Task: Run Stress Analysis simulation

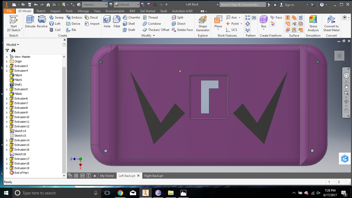Action: (x=313, y=23)
